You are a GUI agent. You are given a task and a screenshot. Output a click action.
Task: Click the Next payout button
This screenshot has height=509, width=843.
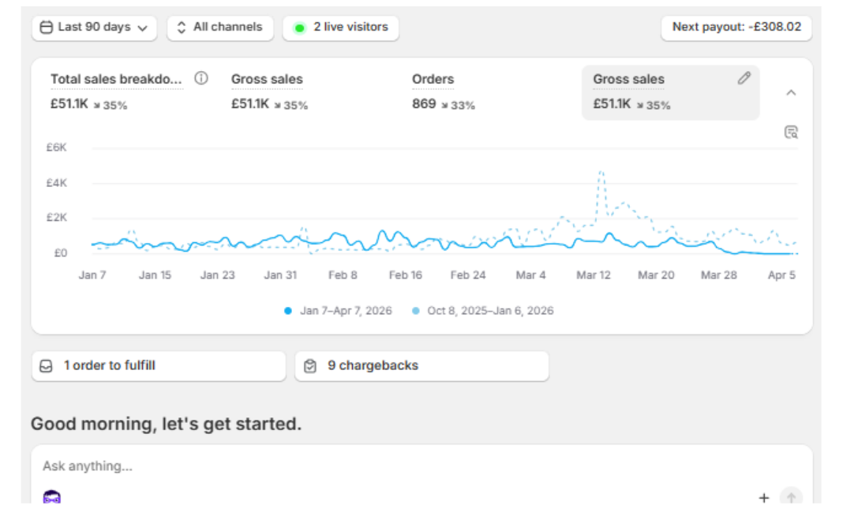pos(736,28)
